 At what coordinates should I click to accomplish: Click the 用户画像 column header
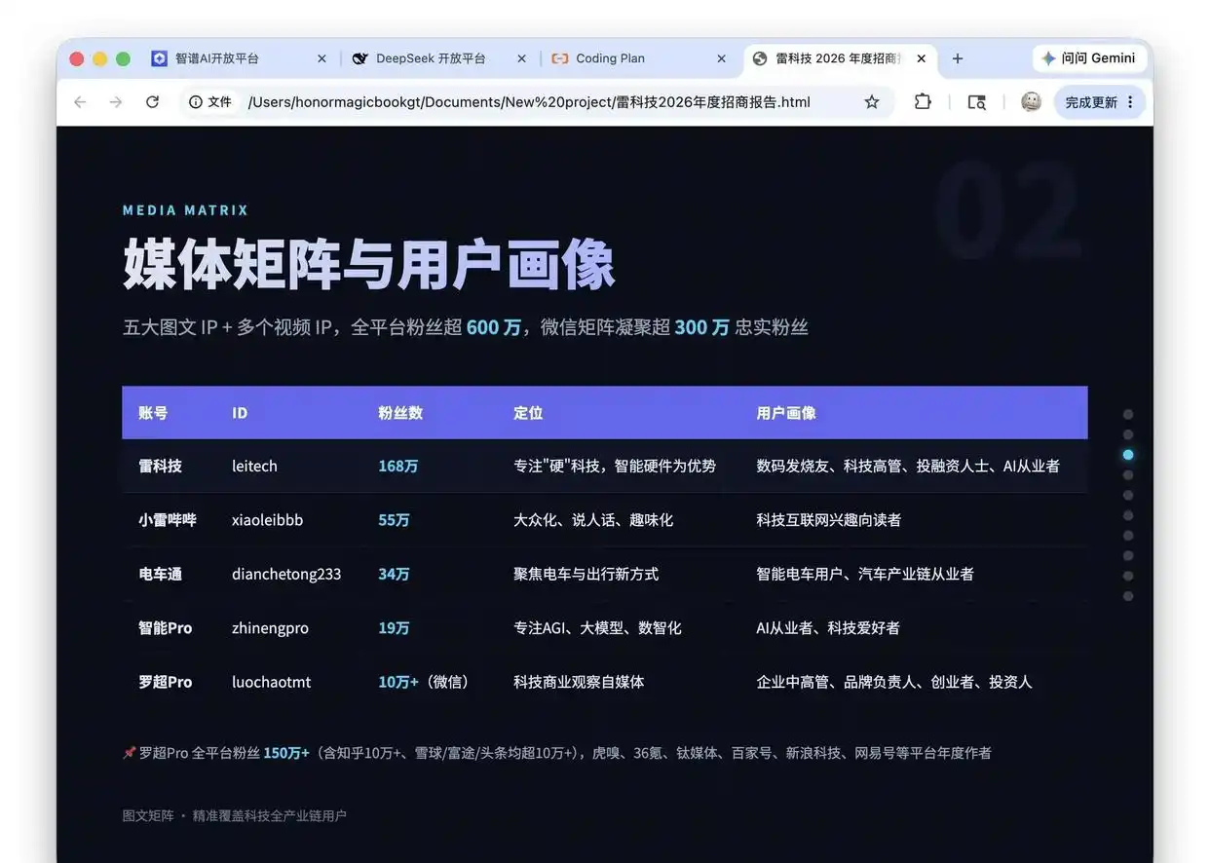786,413
